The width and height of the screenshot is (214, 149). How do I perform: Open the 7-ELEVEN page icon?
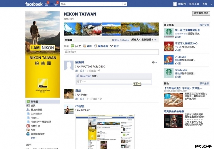click(169, 59)
